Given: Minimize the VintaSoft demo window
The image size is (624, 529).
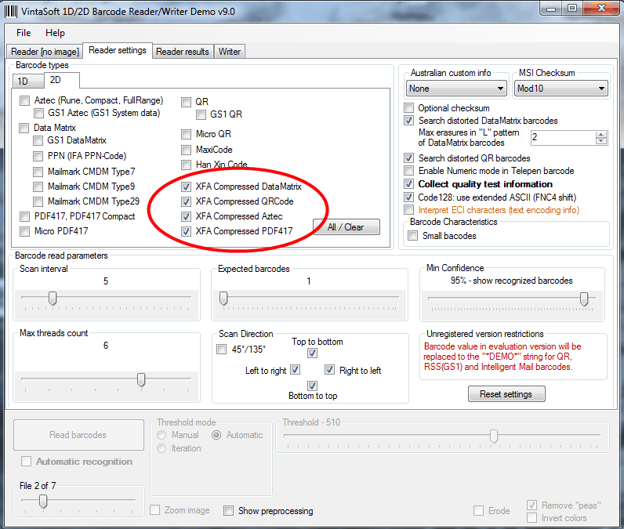Looking at the screenshot, I should (x=551, y=8).
